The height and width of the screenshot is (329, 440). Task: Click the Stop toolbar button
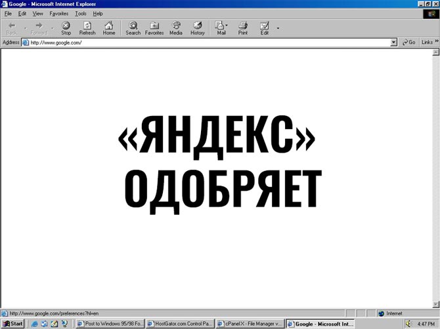(x=66, y=28)
